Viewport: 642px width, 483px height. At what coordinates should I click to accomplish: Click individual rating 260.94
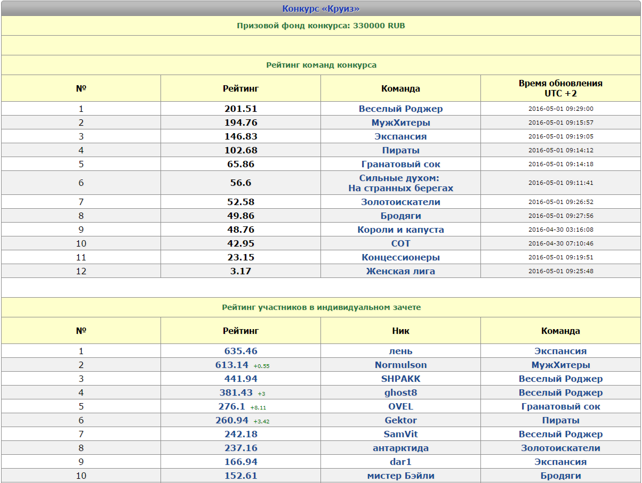[x=232, y=420]
